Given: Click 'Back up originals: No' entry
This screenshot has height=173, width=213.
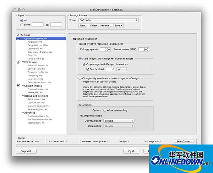Looking at the screenshot, I should [38, 109].
